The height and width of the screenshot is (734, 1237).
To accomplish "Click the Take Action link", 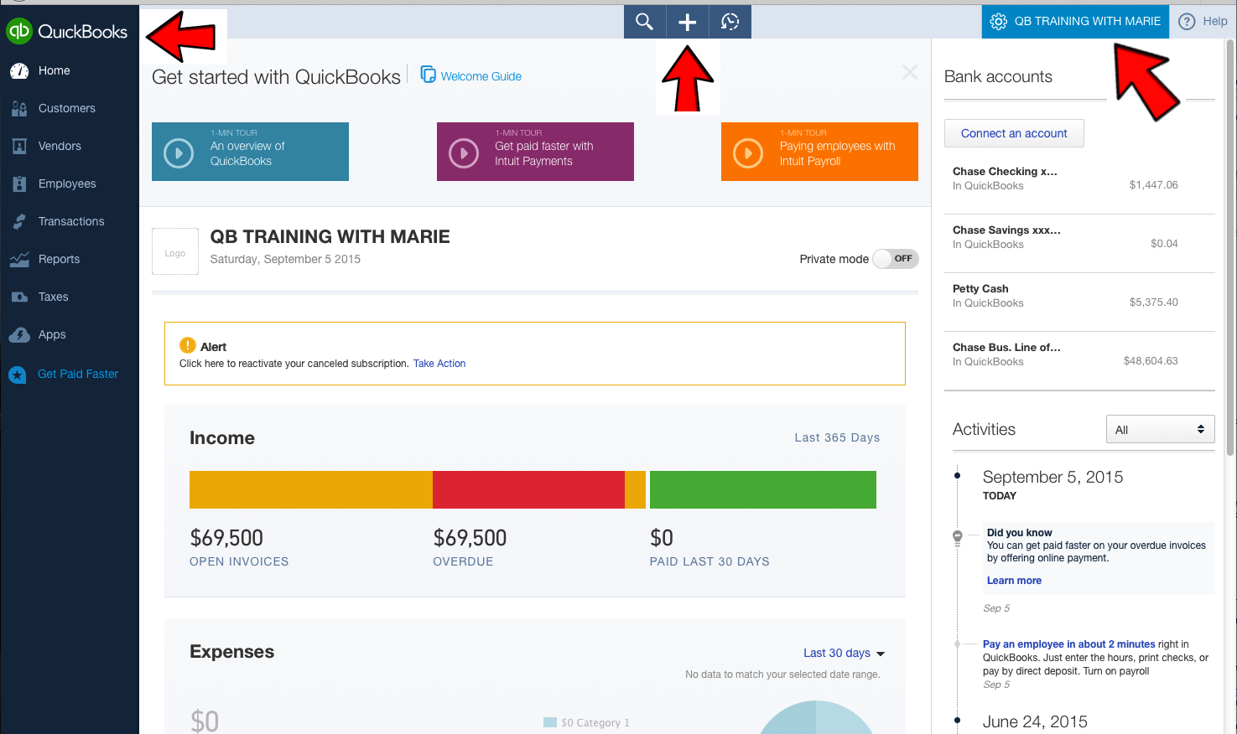I will (x=439, y=364).
